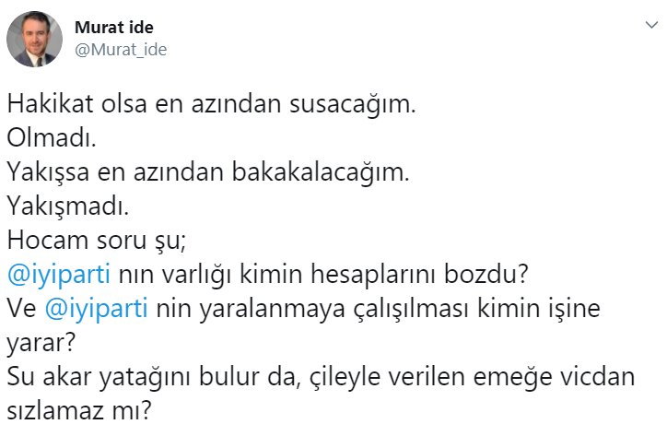Click the word 'susacağım.' in the first line
This screenshot has width=667, height=436.
click(353, 105)
